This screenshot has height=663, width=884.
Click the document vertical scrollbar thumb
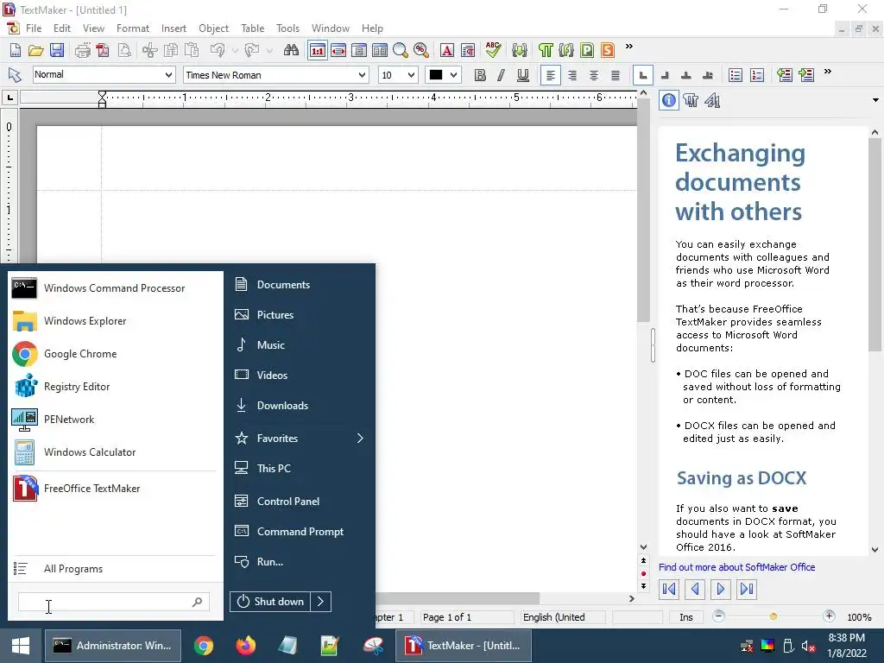[643, 209]
